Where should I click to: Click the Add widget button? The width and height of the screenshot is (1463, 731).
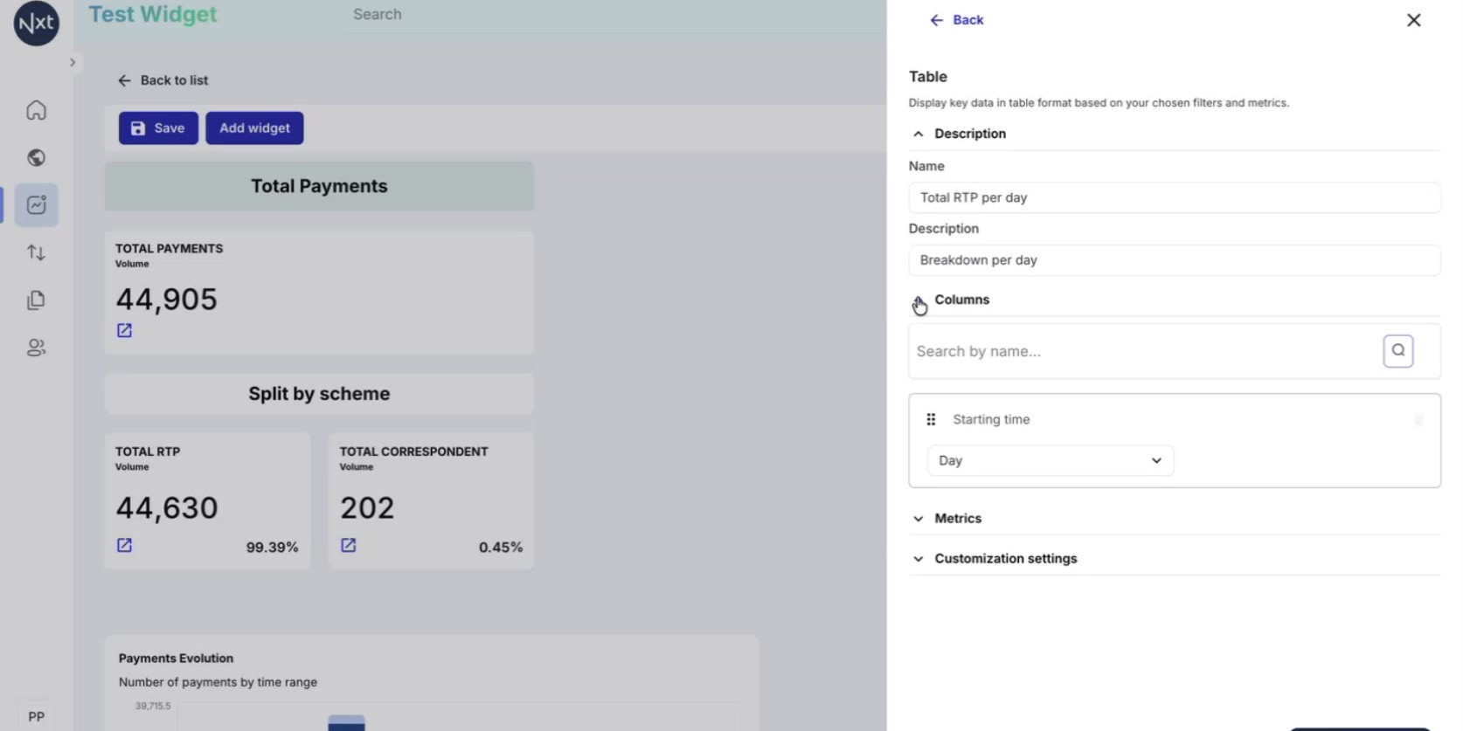[x=254, y=128]
